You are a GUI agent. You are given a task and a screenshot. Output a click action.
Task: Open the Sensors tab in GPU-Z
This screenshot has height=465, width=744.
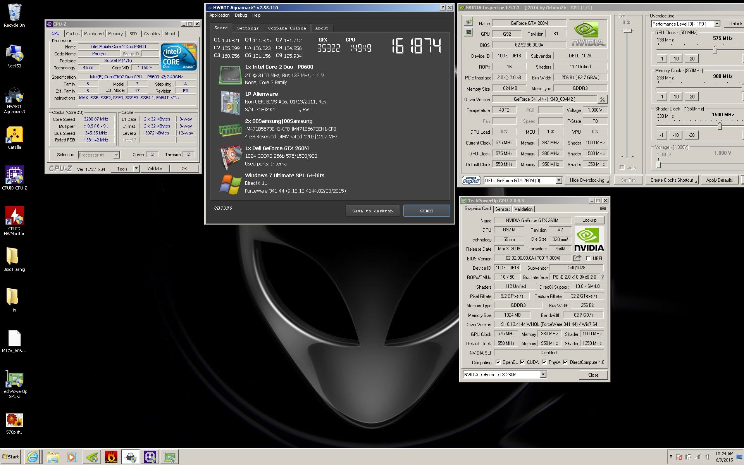[x=503, y=209]
